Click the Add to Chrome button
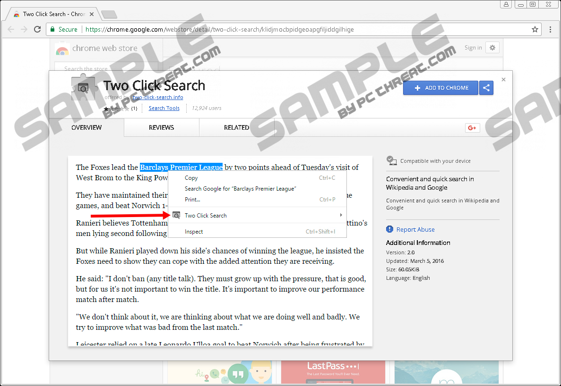The image size is (561, 386). (x=440, y=88)
